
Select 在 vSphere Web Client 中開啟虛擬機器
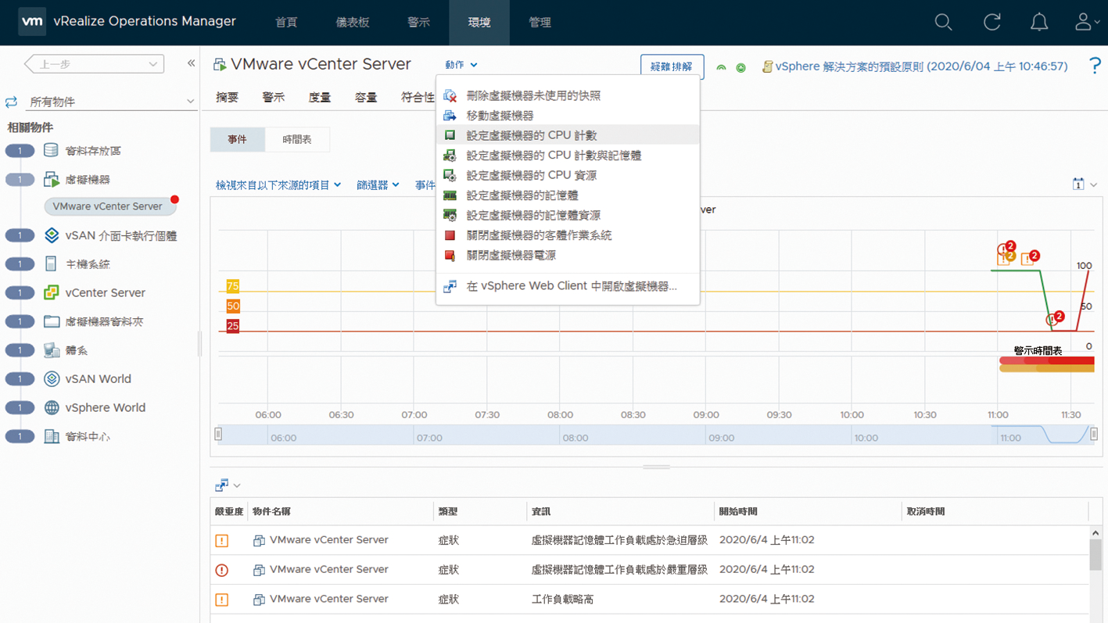[x=568, y=286]
